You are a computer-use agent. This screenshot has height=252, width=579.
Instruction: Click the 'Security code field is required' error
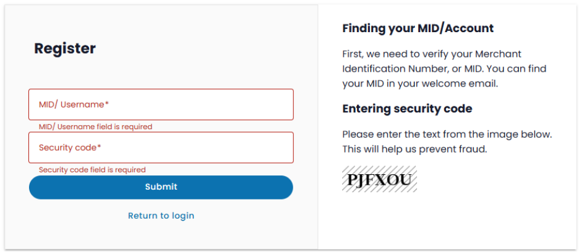pos(92,170)
